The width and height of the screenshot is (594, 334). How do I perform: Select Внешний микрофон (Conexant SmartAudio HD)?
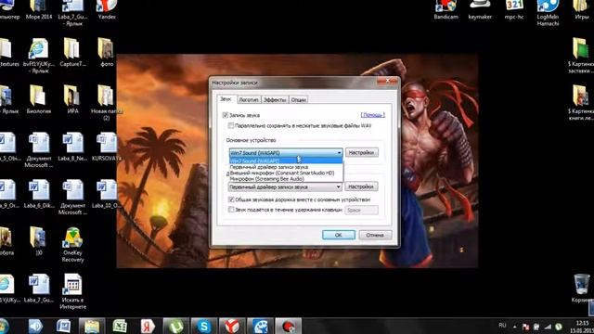286,173
